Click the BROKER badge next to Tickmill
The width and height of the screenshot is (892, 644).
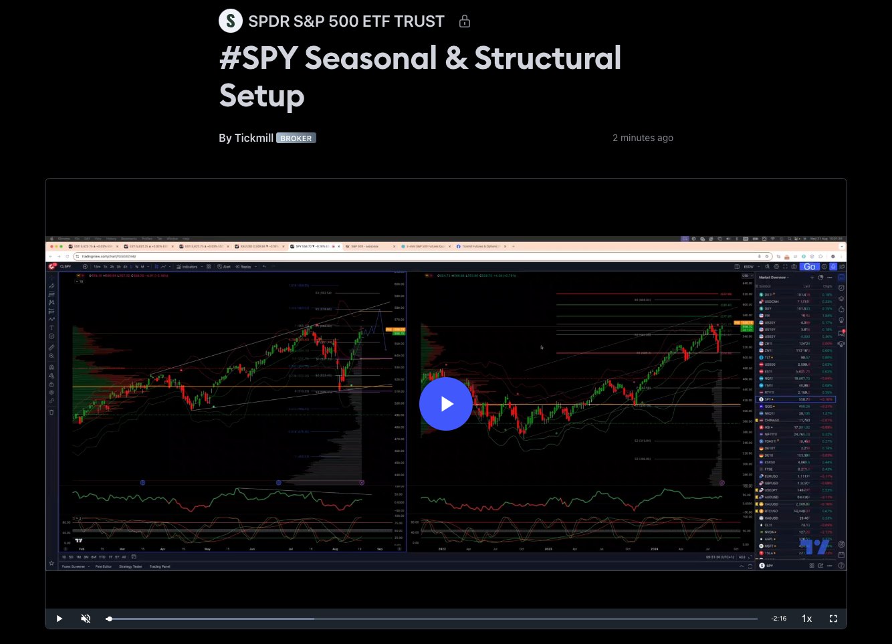pos(296,138)
